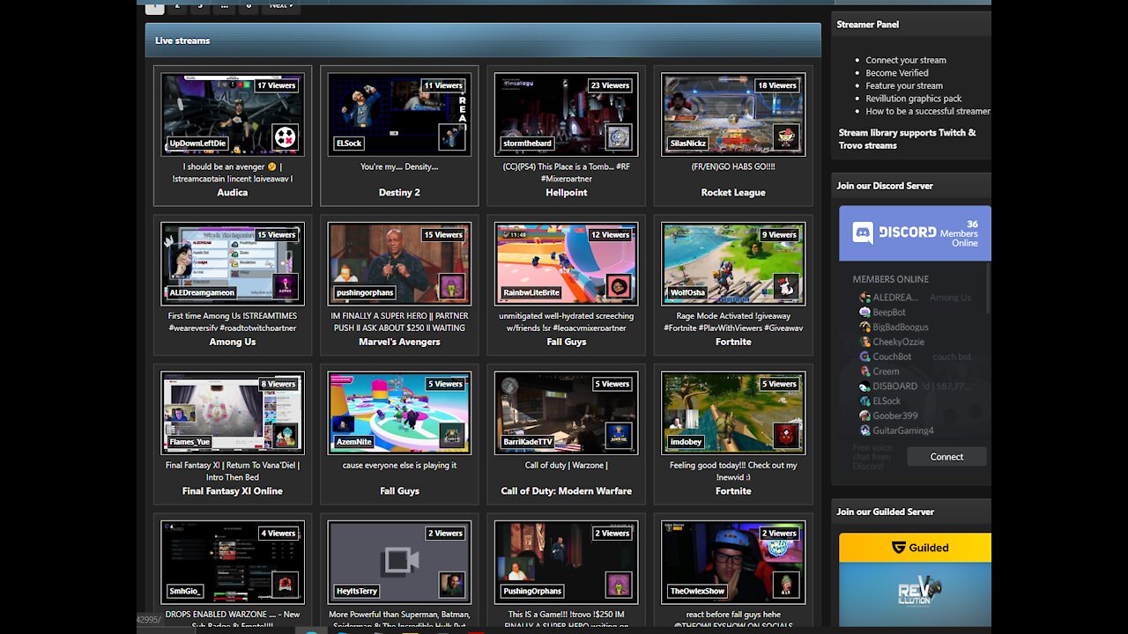
Task: Open Flames_Yue's avatar icon on Final Fantasy stream
Action: (285, 435)
